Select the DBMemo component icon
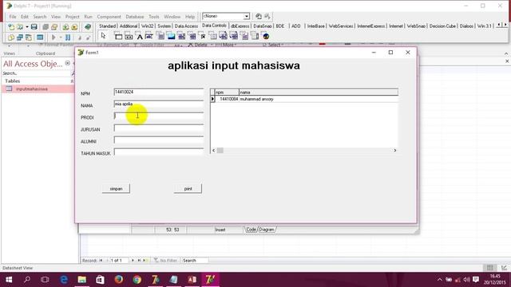 click(160, 36)
